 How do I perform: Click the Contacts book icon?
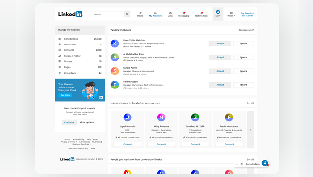pyautogui.click(x=60, y=50)
